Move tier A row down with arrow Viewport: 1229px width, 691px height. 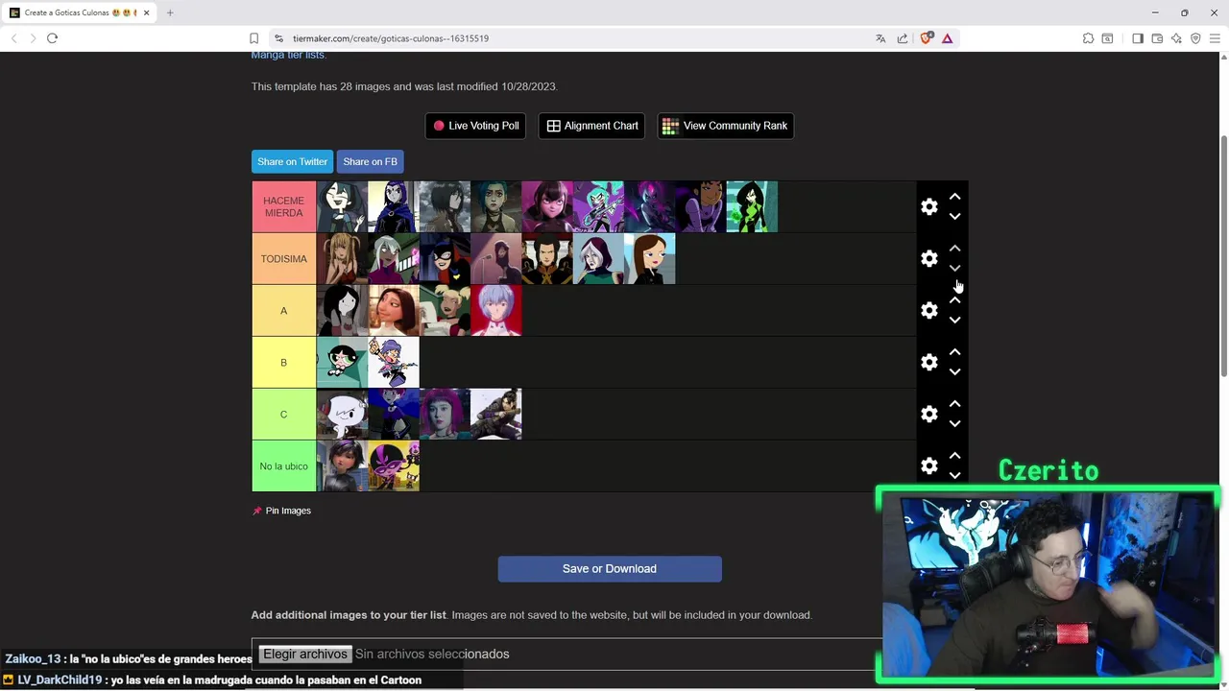(954, 321)
